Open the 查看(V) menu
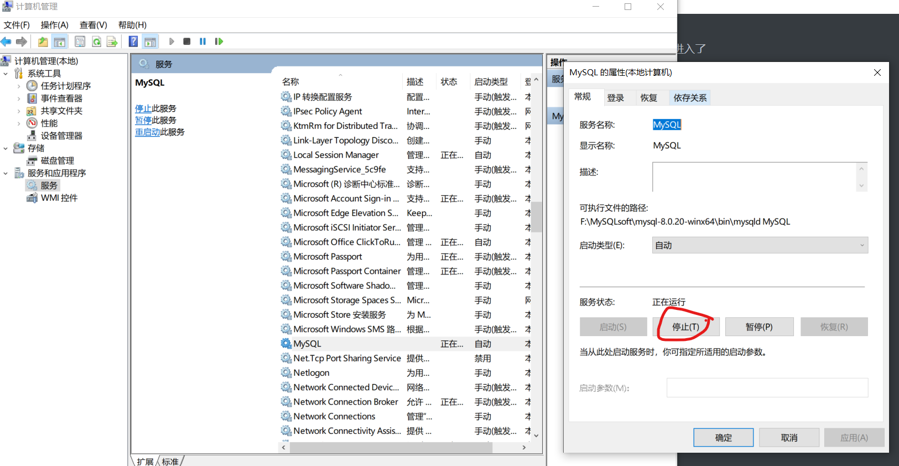The height and width of the screenshot is (466, 899). 93,25
